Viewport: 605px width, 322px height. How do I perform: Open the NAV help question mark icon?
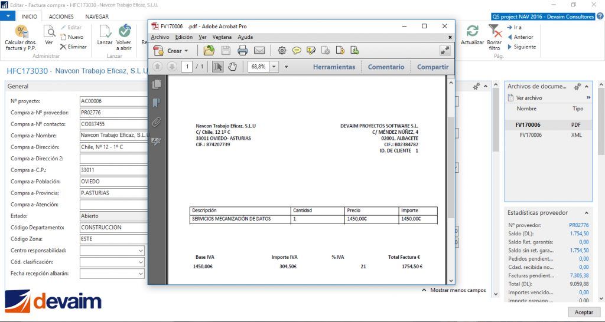click(600, 16)
